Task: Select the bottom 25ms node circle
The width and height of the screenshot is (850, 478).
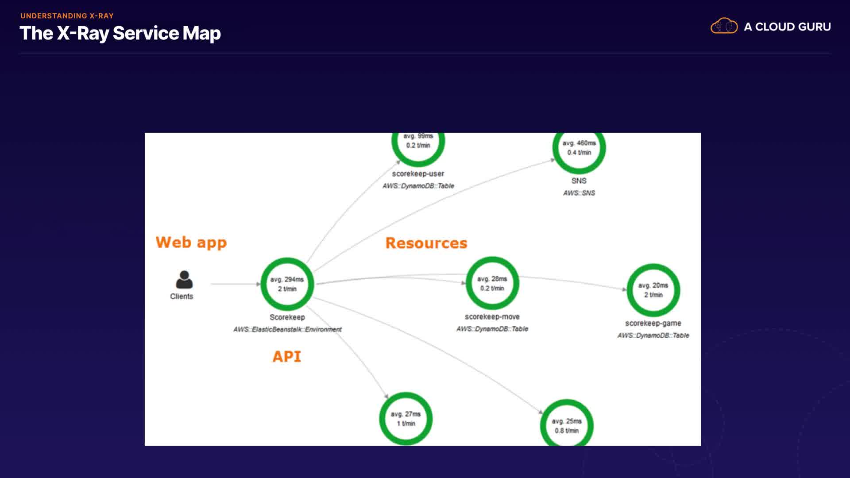Action: (x=566, y=425)
